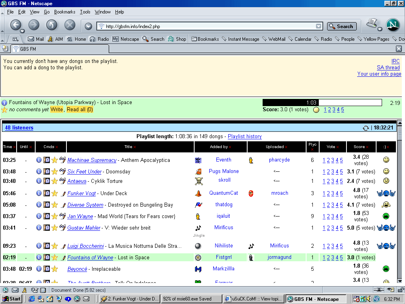Click the pencil edit icon in Funker Vogt row
The image size is (405, 304).
click(63, 193)
